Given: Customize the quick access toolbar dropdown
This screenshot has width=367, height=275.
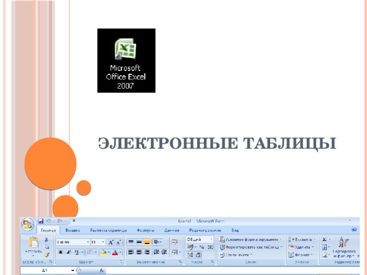Looking at the screenshot, I should click(74, 221).
